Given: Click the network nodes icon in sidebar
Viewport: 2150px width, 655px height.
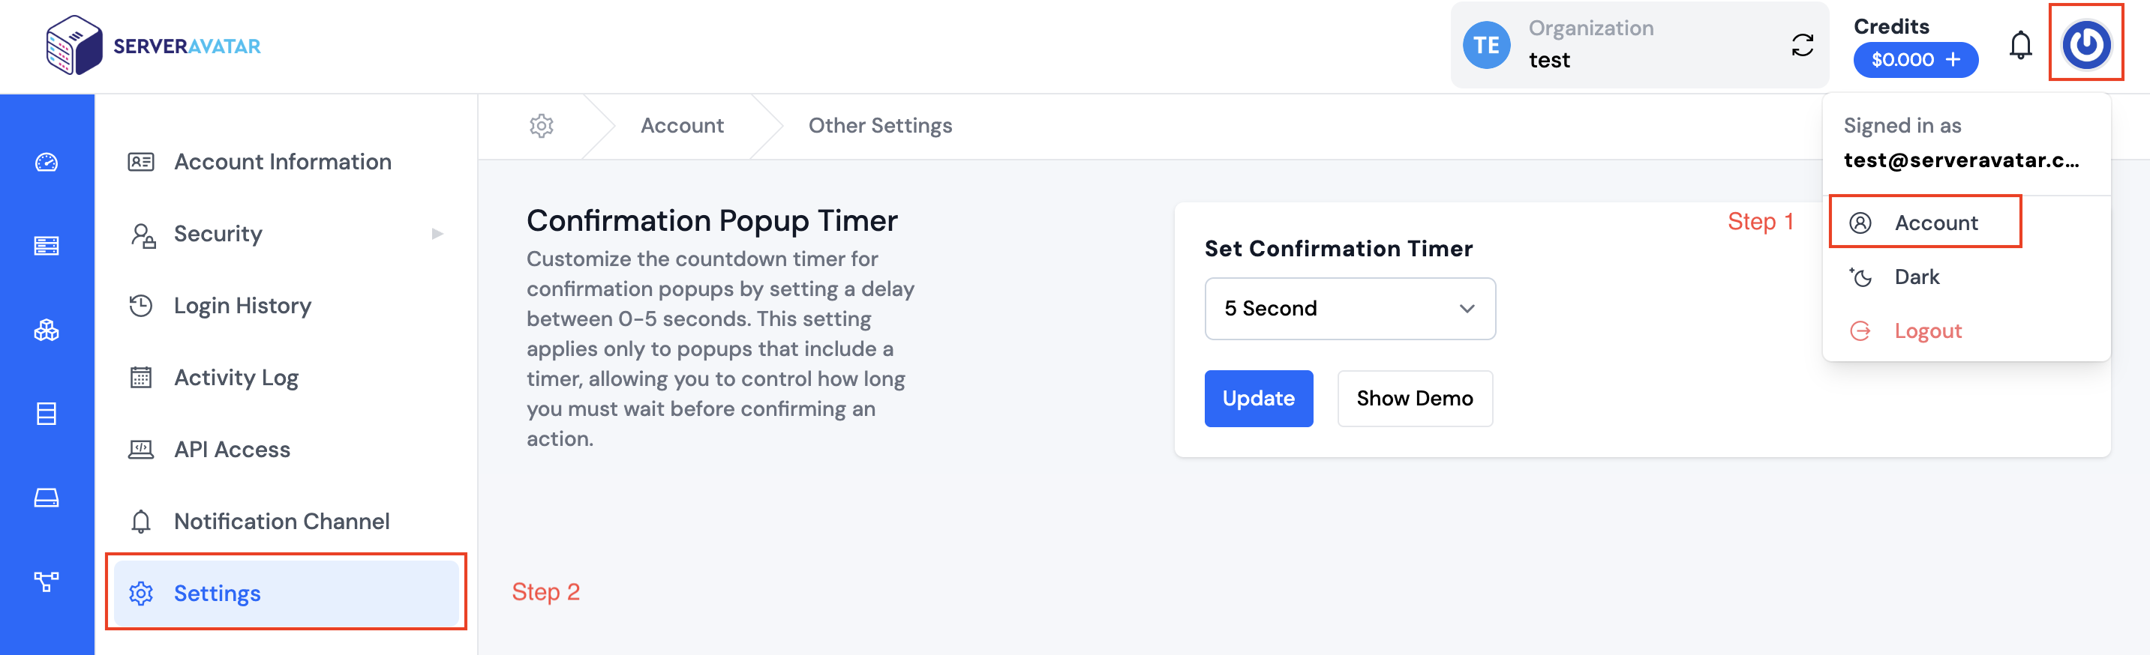Looking at the screenshot, I should (x=47, y=581).
